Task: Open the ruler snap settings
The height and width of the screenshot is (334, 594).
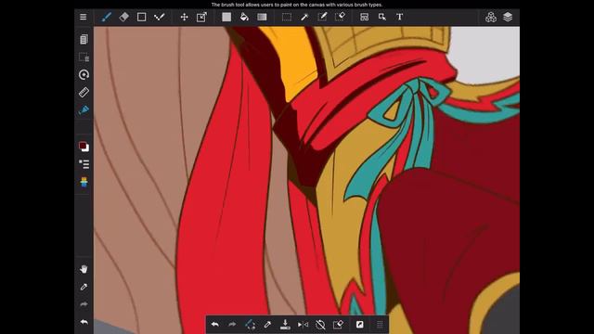Action: click(84, 92)
